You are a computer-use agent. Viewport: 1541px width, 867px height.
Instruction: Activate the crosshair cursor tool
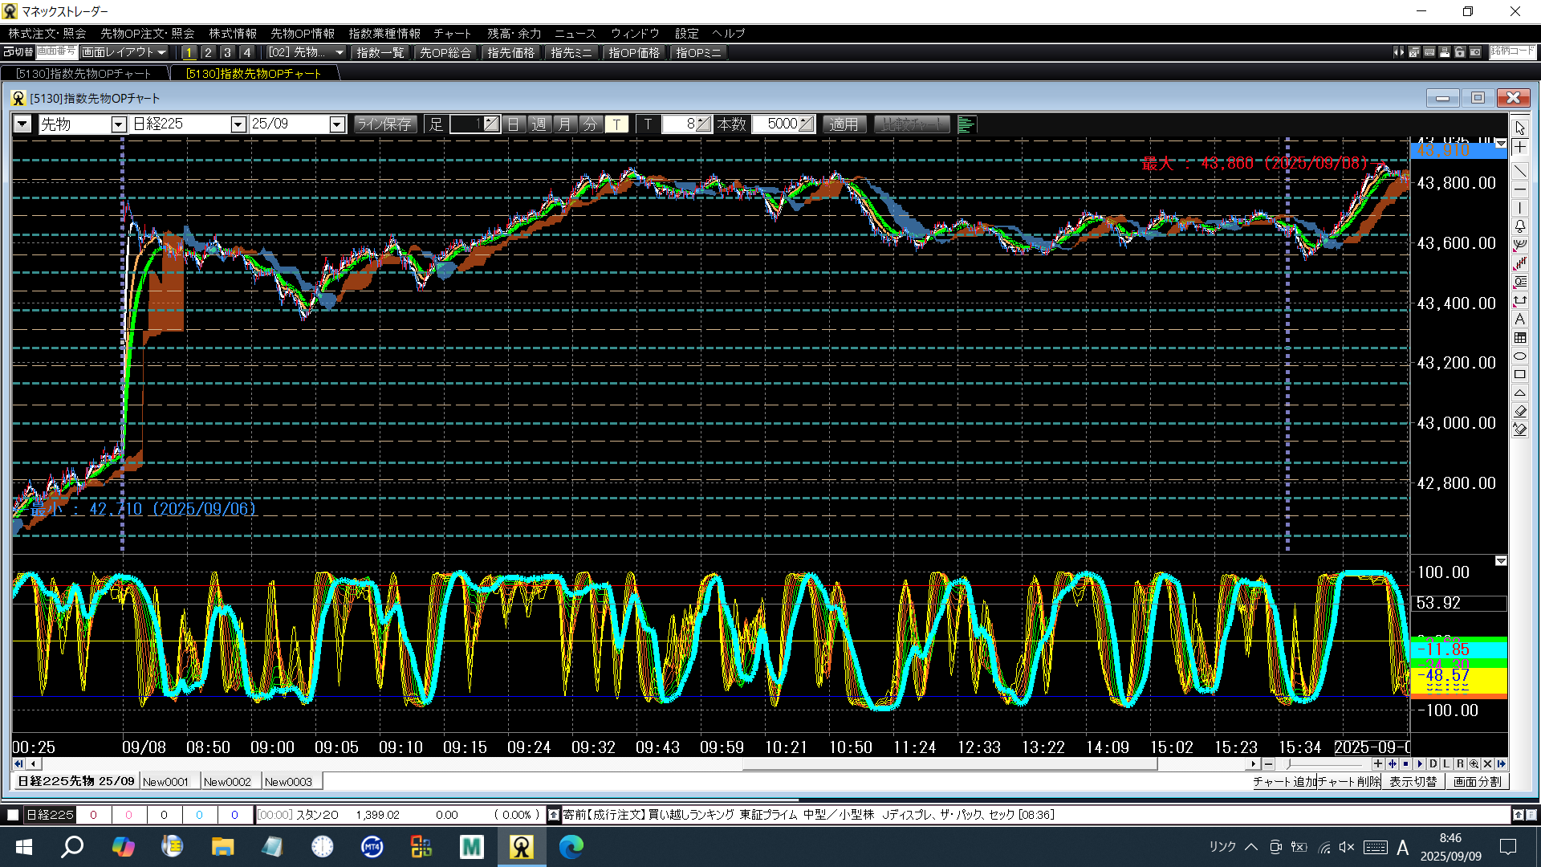tap(1520, 148)
